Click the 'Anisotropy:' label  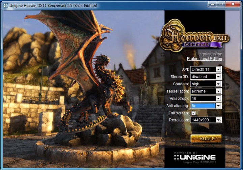pyautogui.click(x=179, y=98)
